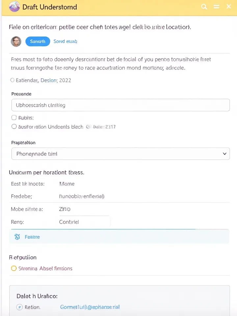
Task: Open the title bar hamburger menu icon
Action: pyautogui.click(x=216, y=7)
